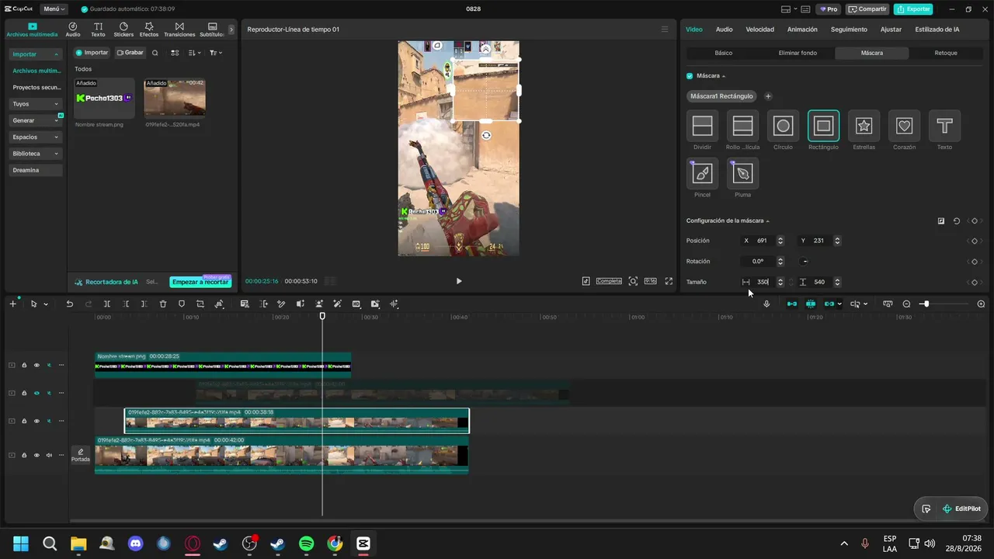Add a new mask with plus icon
This screenshot has width=994, height=559.
[768, 96]
